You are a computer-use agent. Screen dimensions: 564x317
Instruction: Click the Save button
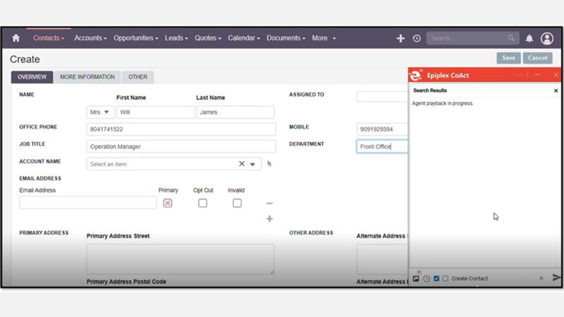coord(508,58)
